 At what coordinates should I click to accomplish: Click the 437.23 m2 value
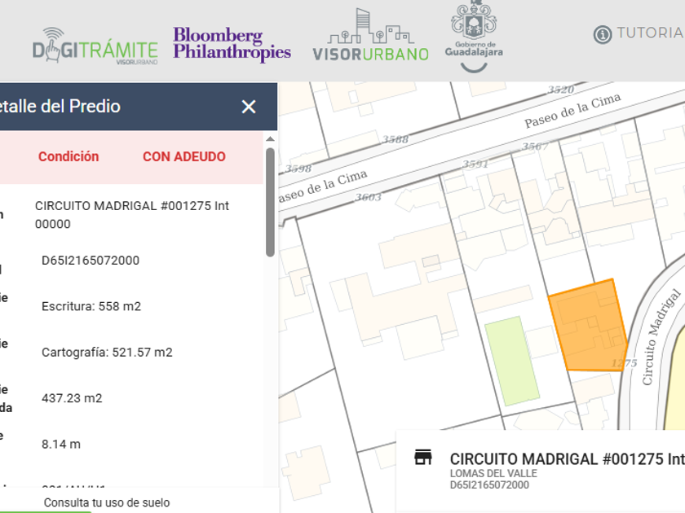72,398
